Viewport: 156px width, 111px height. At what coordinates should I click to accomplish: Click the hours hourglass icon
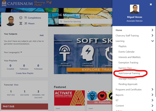pyautogui.click(x=21, y=23)
